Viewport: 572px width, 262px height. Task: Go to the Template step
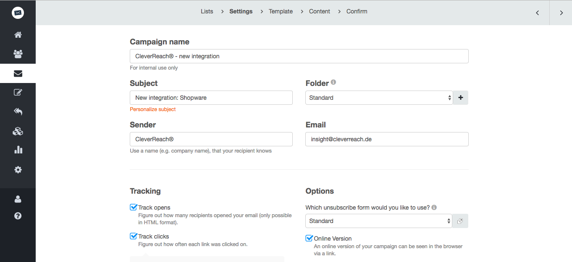[x=281, y=11]
